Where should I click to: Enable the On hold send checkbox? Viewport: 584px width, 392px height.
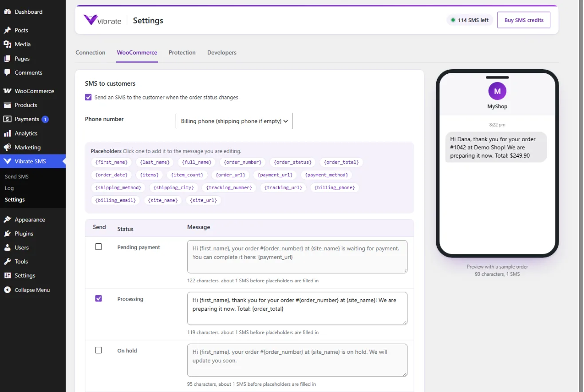[x=99, y=350]
